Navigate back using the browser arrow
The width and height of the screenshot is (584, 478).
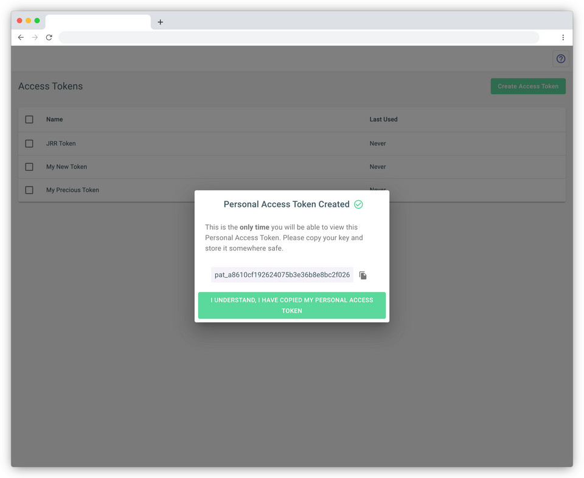point(21,37)
